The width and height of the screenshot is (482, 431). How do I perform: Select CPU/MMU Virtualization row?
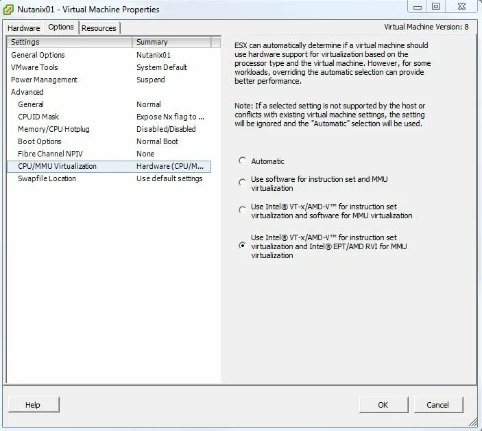[x=109, y=167]
